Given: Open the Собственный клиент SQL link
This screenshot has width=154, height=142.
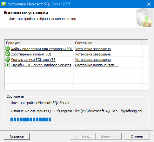Looking at the screenshot, I should 31,54.
